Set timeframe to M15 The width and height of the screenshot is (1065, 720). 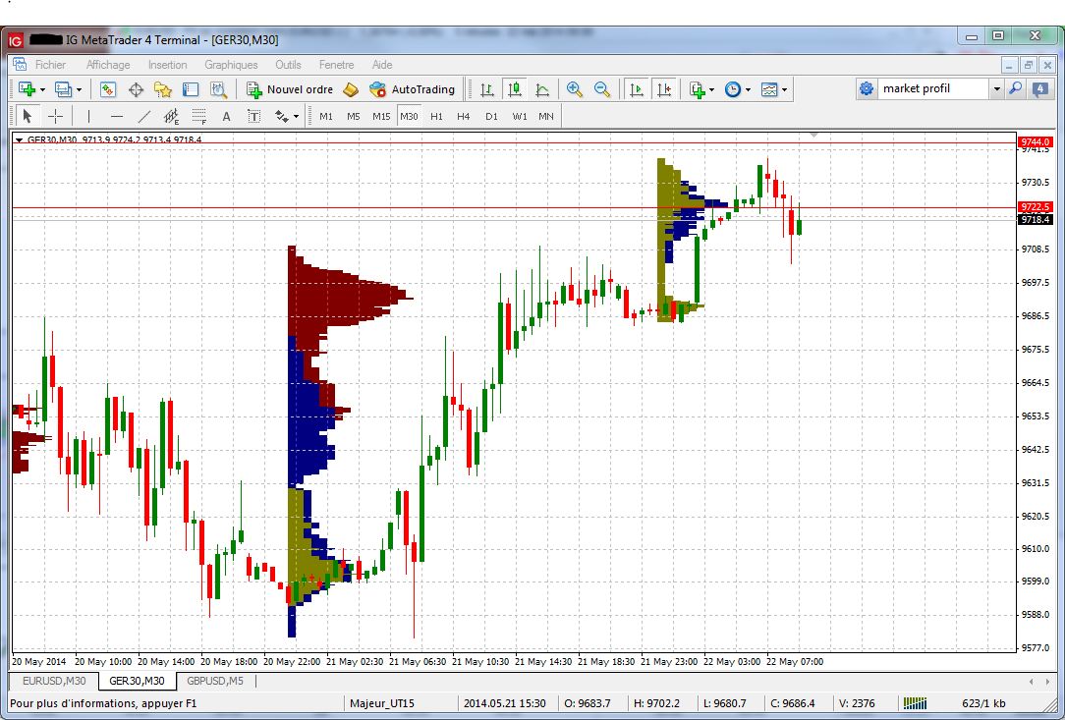pyautogui.click(x=381, y=116)
